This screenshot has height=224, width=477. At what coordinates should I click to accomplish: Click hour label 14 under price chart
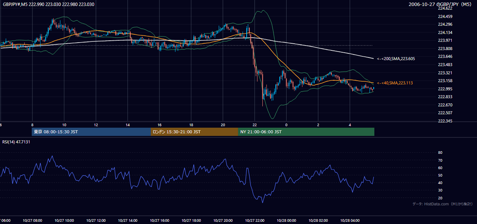(128, 125)
